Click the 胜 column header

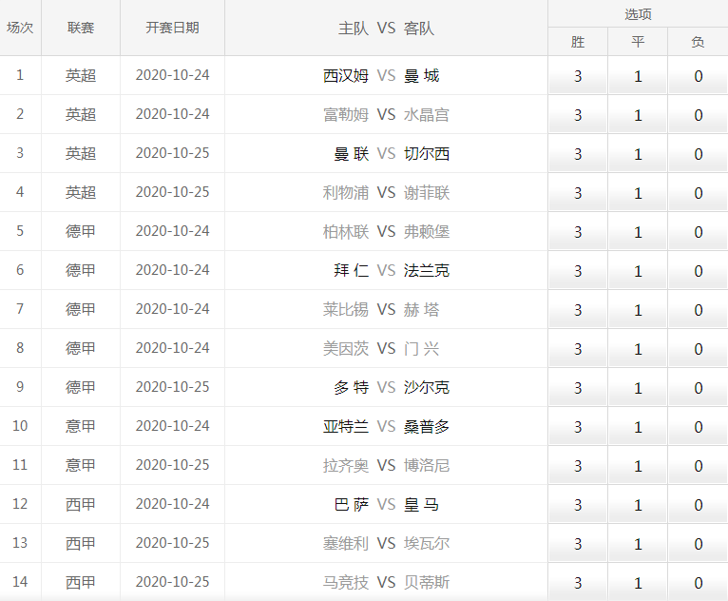point(578,42)
